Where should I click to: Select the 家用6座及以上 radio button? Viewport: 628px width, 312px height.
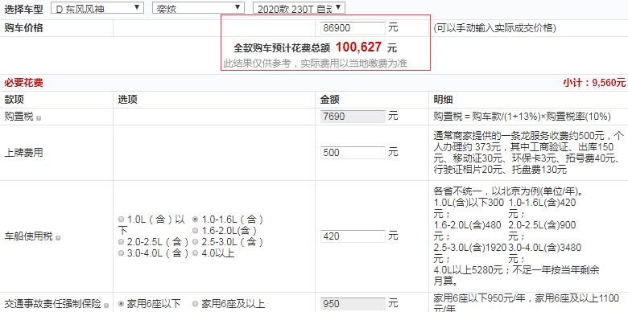click(x=196, y=304)
